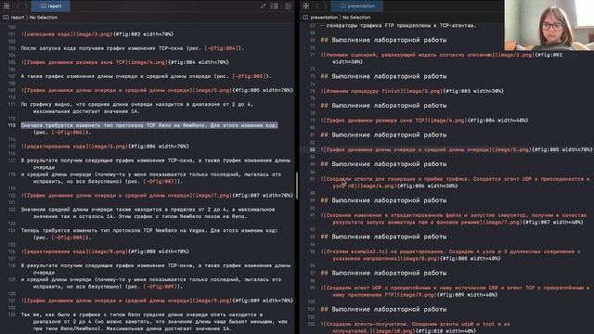Click the line 'Теперь требуется изменить тип протокола TCP NewReno'
This screenshot has width=594, height=334.
point(149,234)
